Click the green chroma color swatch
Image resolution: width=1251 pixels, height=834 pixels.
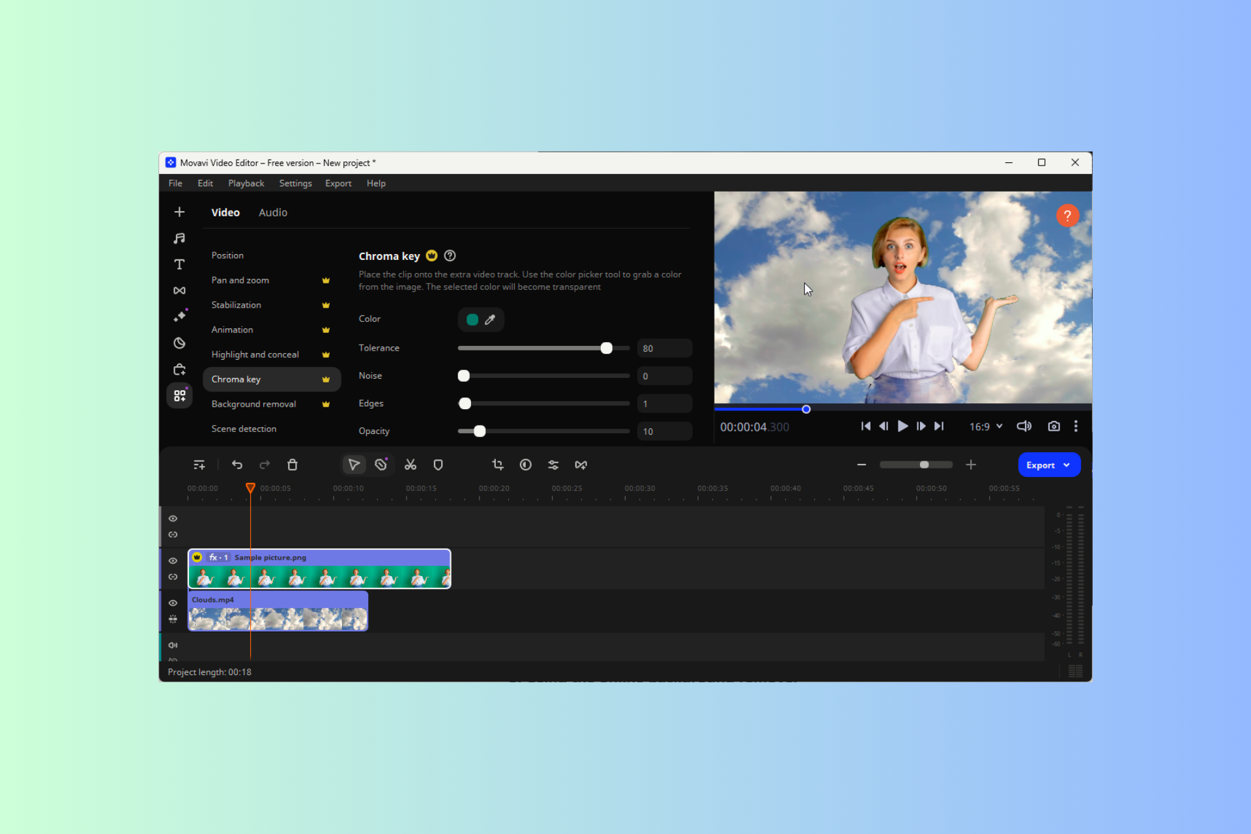[472, 319]
